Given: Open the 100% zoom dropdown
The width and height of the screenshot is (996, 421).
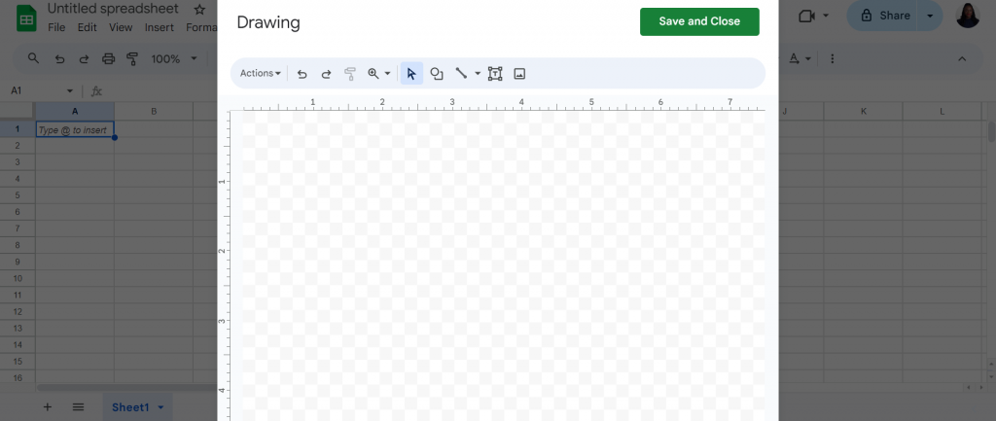Looking at the screenshot, I should coord(174,59).
